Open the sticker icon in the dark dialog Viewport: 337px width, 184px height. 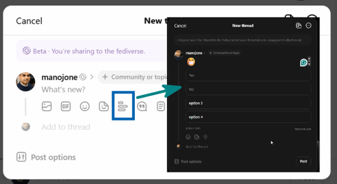point(196,137)
